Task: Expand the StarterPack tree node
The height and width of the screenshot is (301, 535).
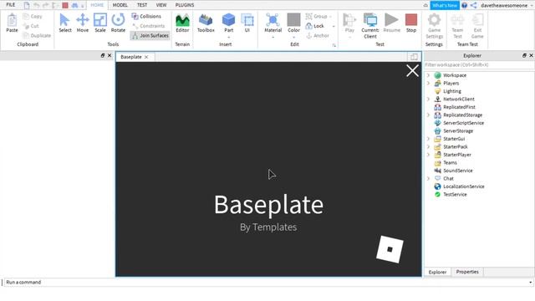Action: tap(428, 147)
